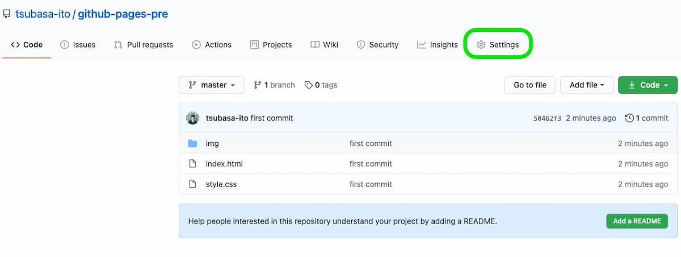
Task: Click the tsubasa-ito owner link in header
Action: (x=42, y=14)
